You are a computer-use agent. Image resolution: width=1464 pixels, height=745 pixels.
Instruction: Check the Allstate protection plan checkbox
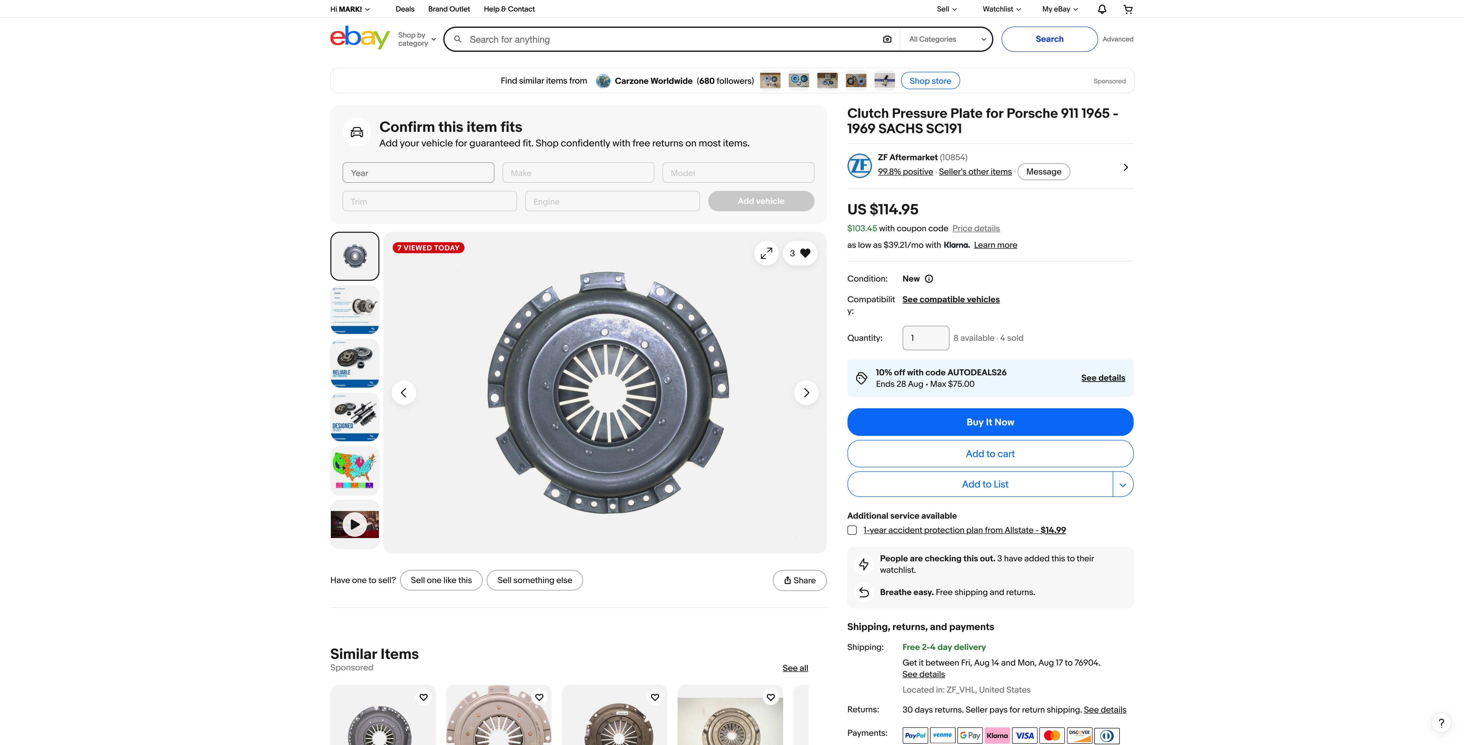[852, 530]
